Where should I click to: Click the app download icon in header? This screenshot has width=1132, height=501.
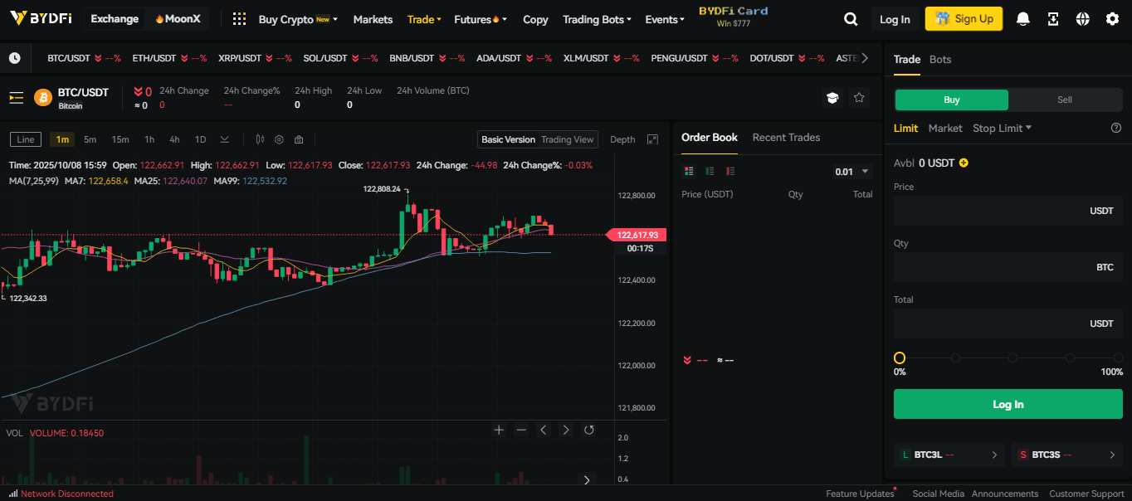1053,19
